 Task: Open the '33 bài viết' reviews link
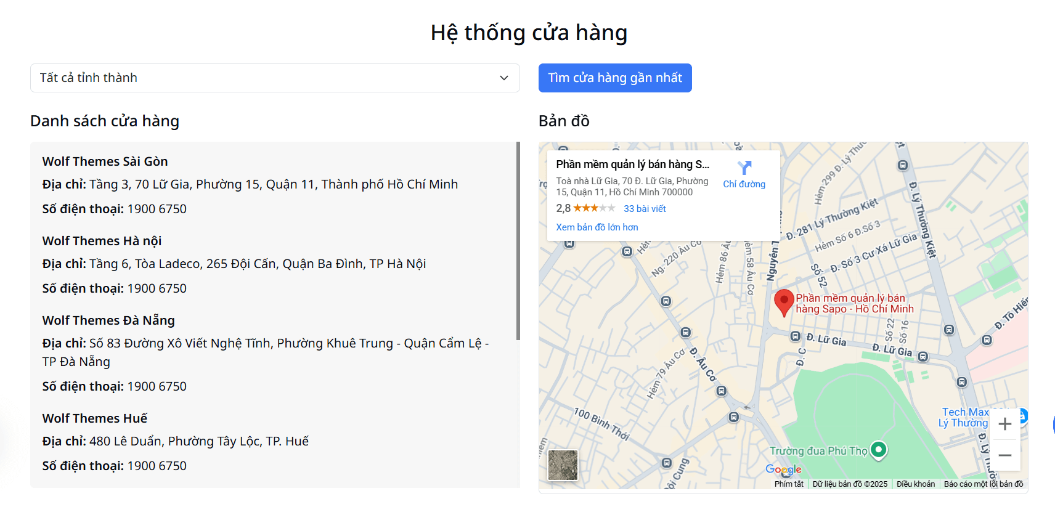[645, 209]
